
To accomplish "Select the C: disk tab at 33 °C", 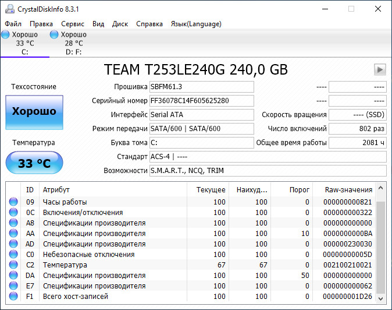I will pyautogui.click(x=24, y=43).
